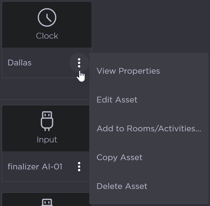Click Add to Rooms/Activities... menu entry

(x=149, y=129)
